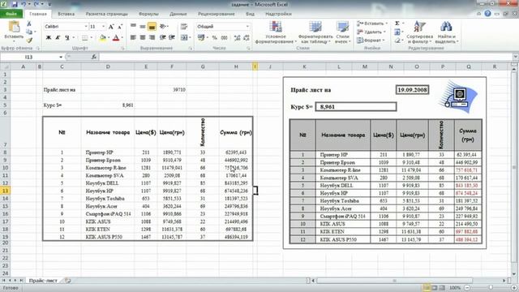Toggle highlighted Bottom Align button
Screen dimensions: 519x292
coord(152,27)
